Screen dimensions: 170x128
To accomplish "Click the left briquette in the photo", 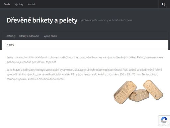I will (125, 92).
